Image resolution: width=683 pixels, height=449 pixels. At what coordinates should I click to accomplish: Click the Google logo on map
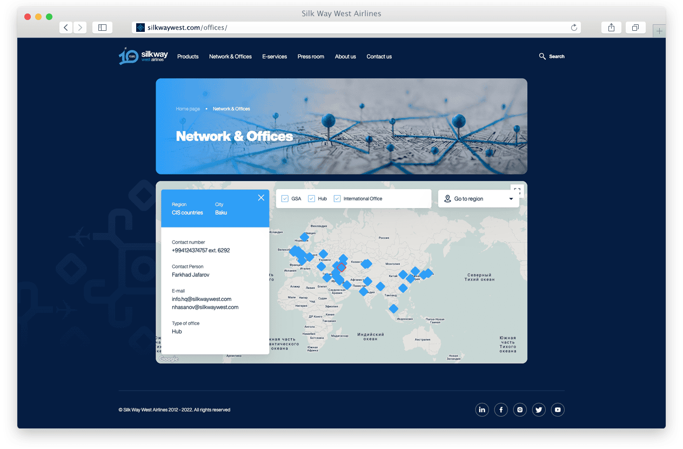(x=169, y=359)
